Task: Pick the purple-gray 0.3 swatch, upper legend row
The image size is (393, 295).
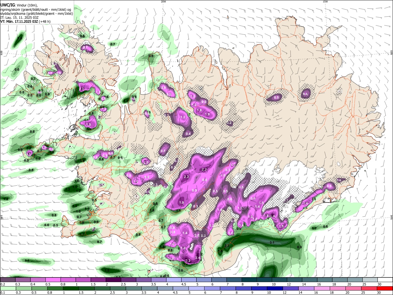Action: coord(23,280)
